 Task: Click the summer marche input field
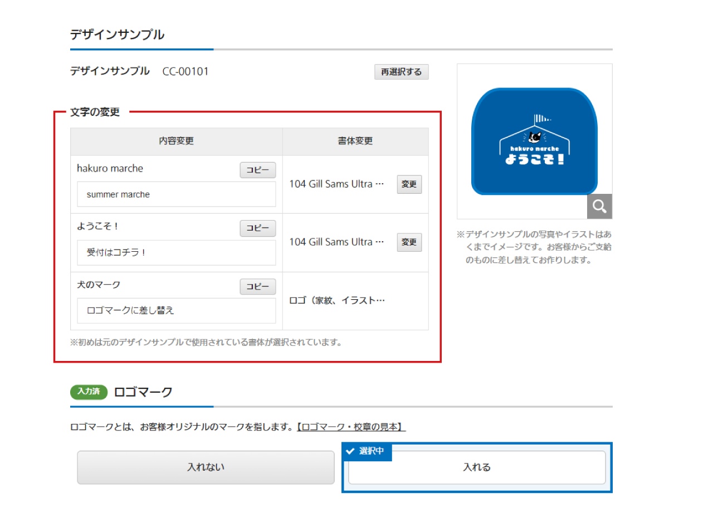click(x=177, y=194)
